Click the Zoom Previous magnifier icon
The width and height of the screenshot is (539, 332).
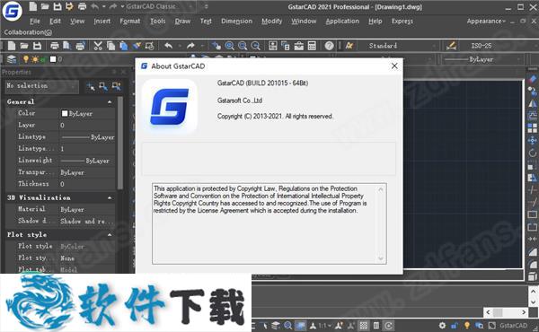[255, 46]
